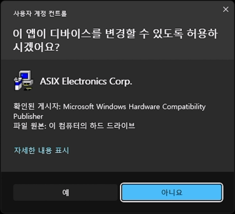
Task: Click the installer computer icon beside ASIX
Action: tap(24, 81)
